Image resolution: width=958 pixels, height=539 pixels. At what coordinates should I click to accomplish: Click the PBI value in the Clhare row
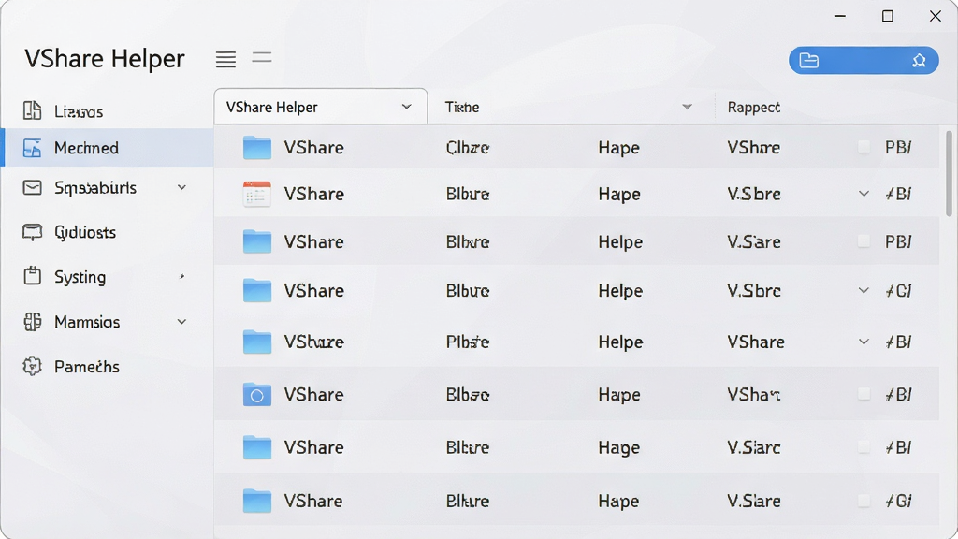pyautogui.click(x=898, y=147)
